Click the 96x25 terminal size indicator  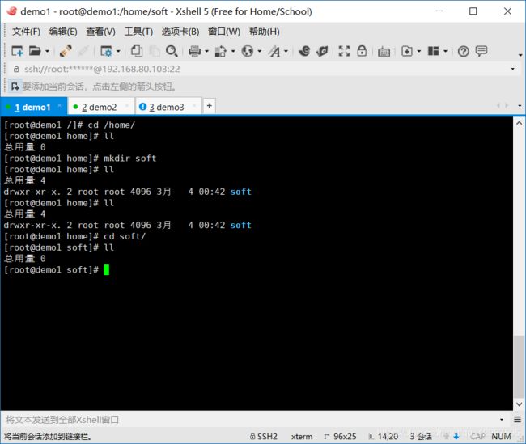tap(340, 436)
